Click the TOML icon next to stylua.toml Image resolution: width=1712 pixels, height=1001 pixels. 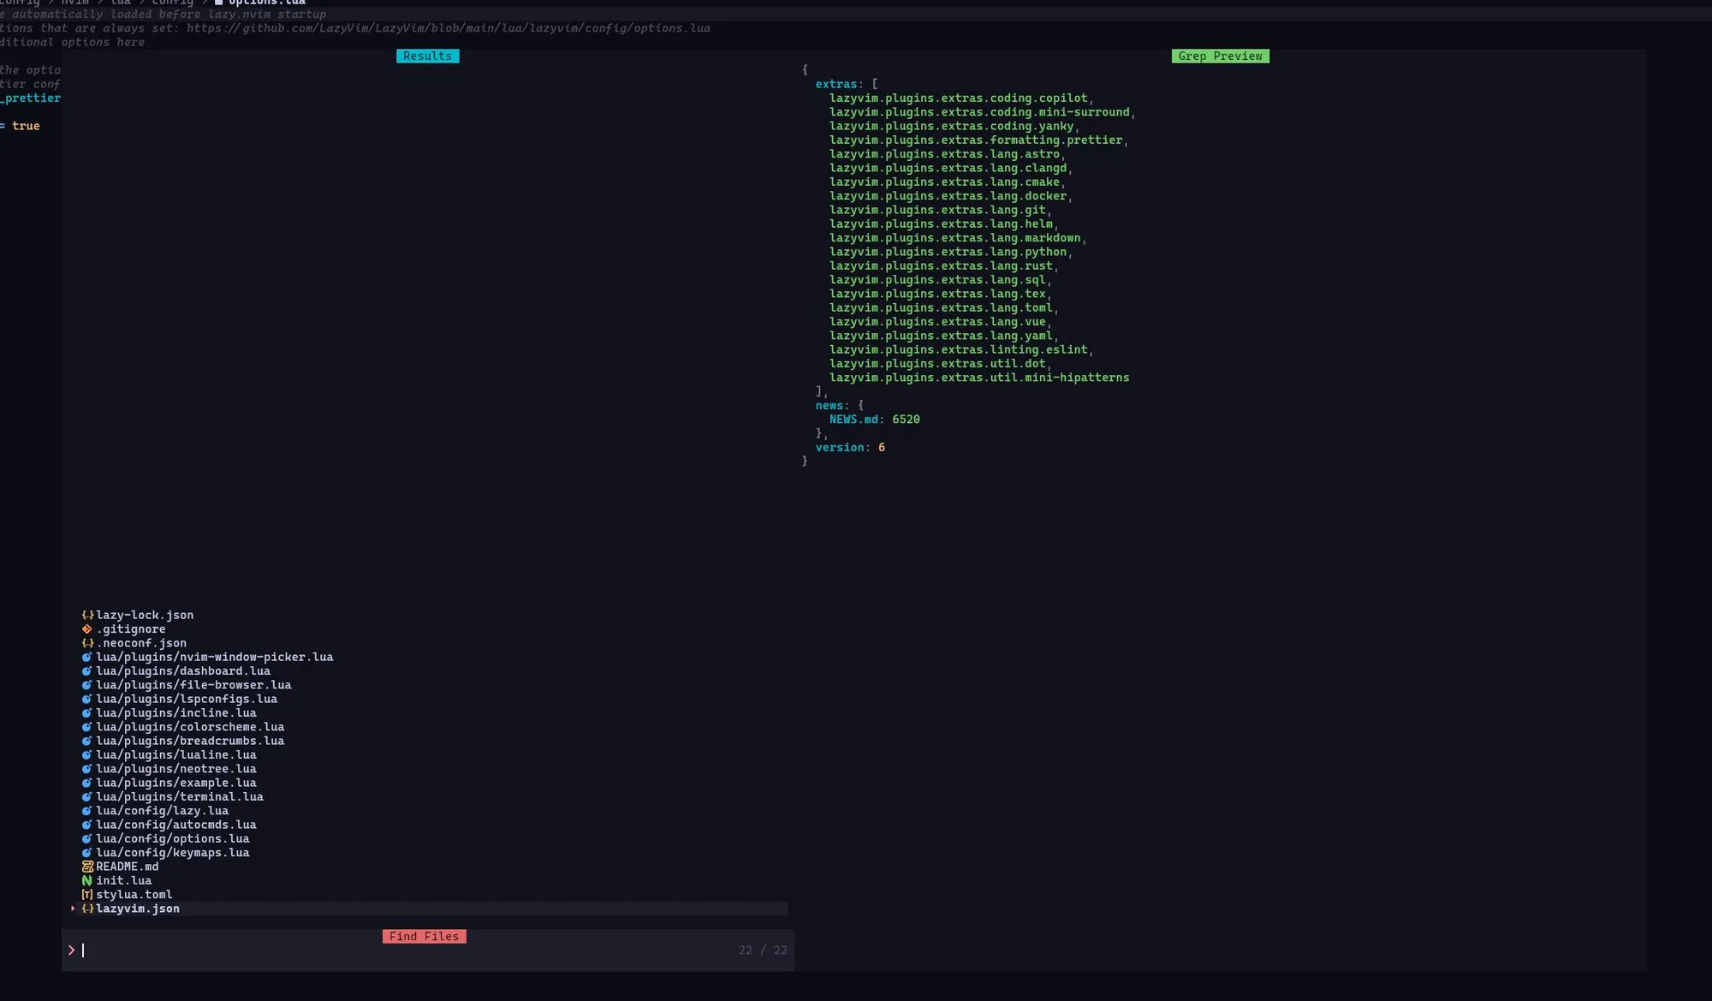[87, 894]
